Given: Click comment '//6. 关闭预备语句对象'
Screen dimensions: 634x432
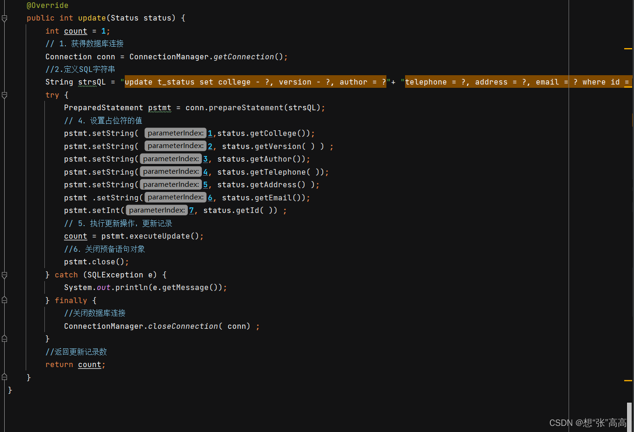Looking at the screenshot, I should coord(105,249).
